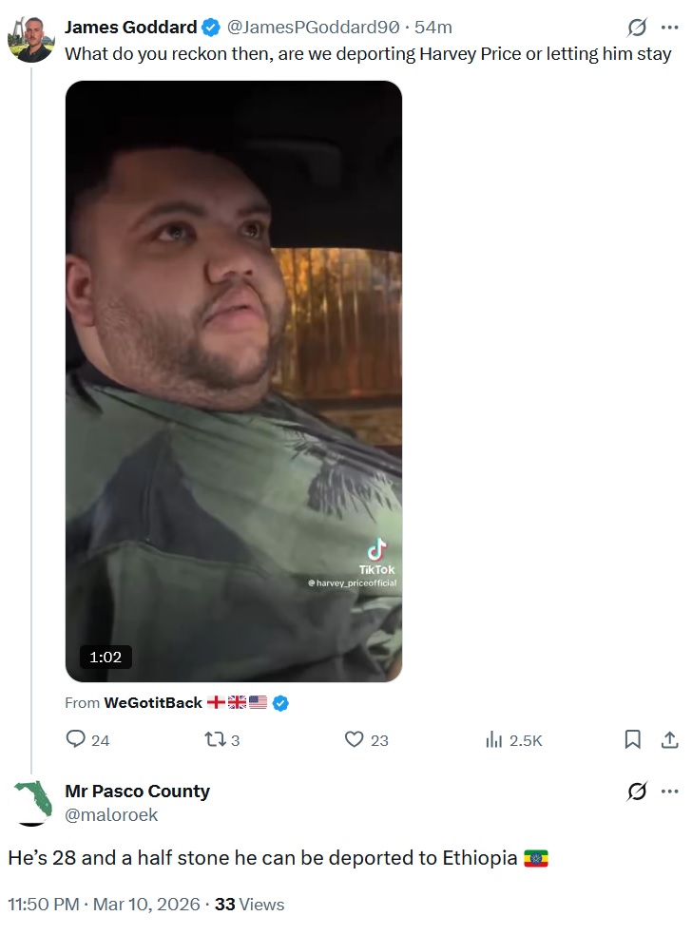This screenshot has width=692, height=935.
Task: Open the @maloroek handle link
Action: [x=111, y=814]
